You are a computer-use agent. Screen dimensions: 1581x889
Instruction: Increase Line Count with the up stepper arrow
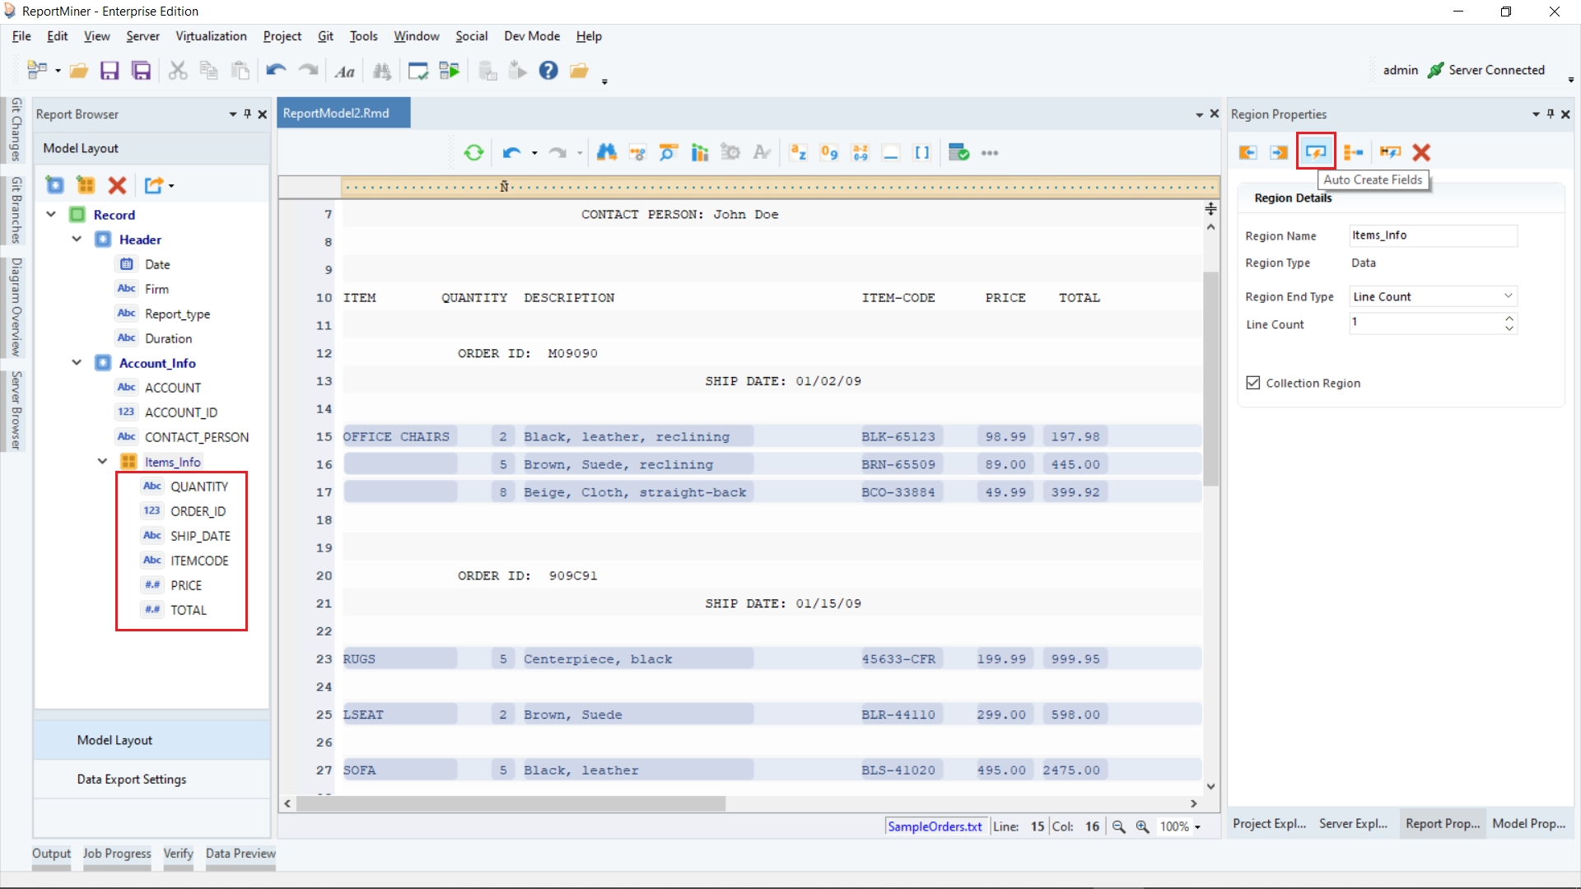(1509, 318)
